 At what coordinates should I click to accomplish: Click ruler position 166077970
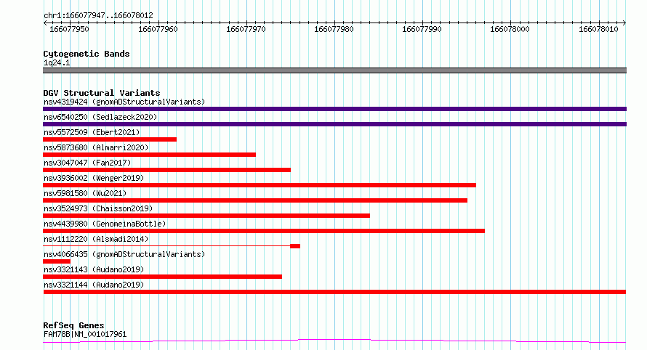246,29
